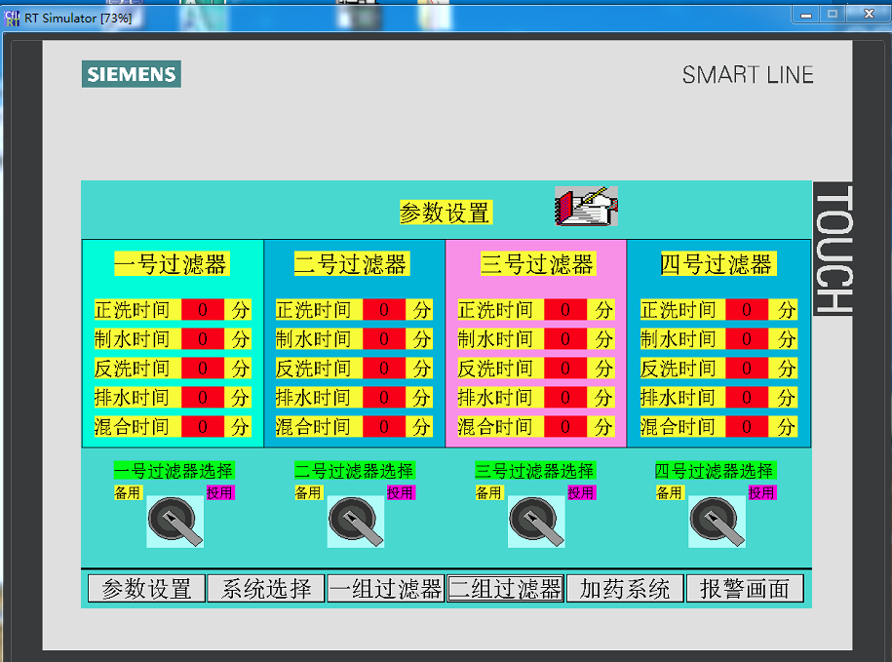Click 备用 label under 四号过滤器选择
Viewport: 892px width, 662px height.
click(x=670, y=492)
